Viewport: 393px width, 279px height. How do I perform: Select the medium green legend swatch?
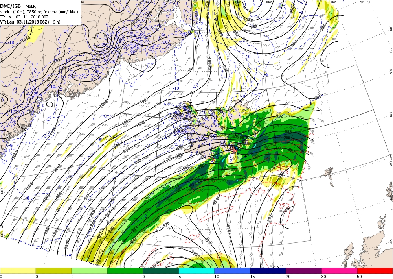[125, 271]
